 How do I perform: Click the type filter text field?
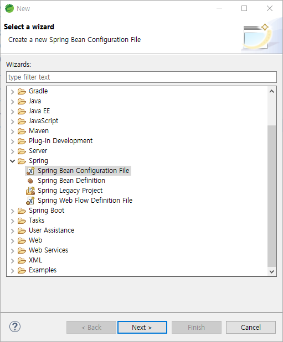[x=142, y=77]
